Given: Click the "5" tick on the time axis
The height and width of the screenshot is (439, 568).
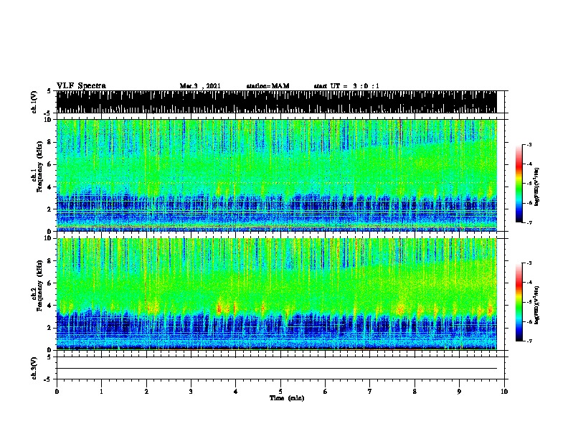Looking at the screenshot, I should [x=280, y=392].
